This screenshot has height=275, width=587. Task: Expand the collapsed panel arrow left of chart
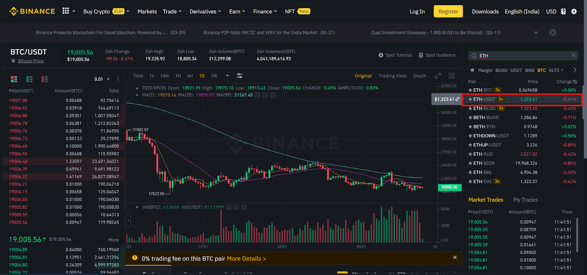click(128, 221)
